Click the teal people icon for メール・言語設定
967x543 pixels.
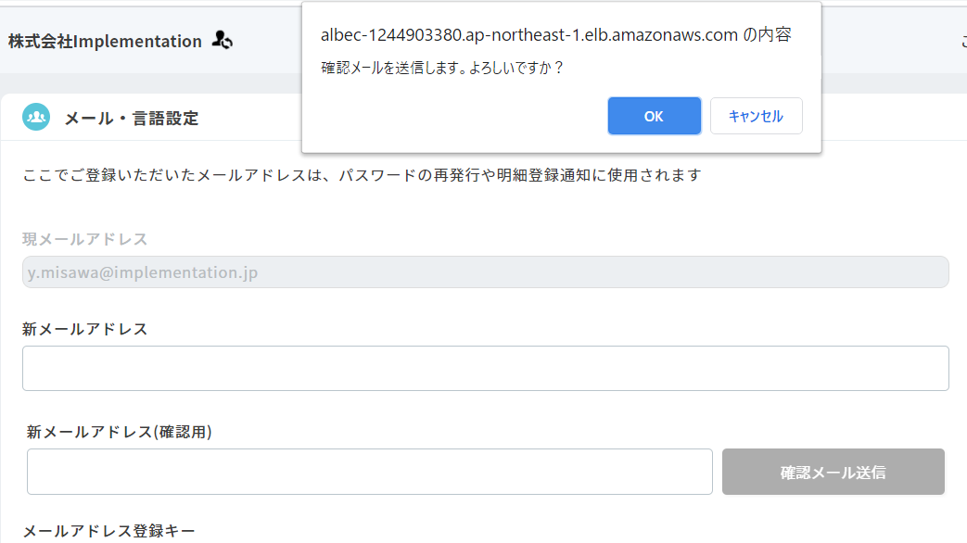(36, 117)
